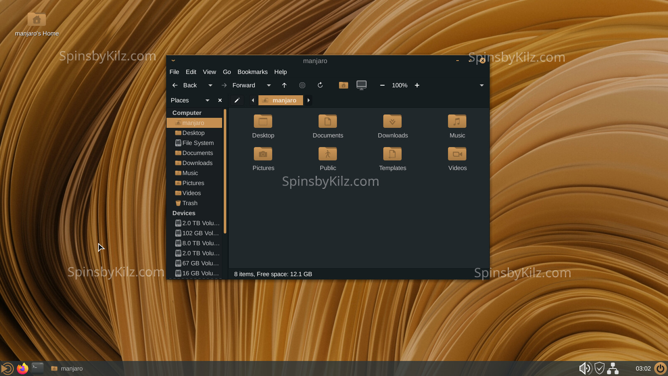Open the View menu
The height and width of the screenshot is (376, 668).
(209, 72)
